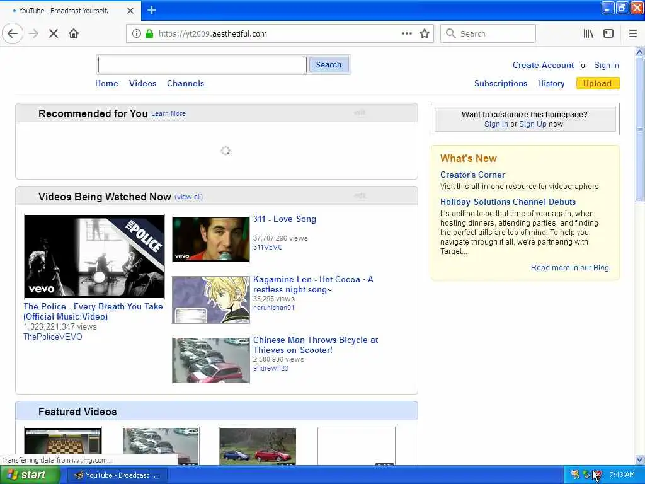Viewport: 645px width, 484px height.
Task: Close the YouTube browser tab
Action: tap(130, 11)
